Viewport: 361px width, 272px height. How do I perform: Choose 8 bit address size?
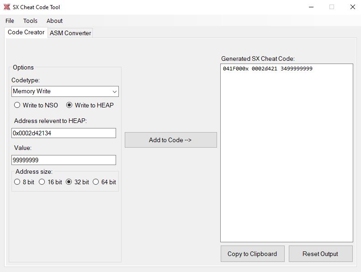24,182
